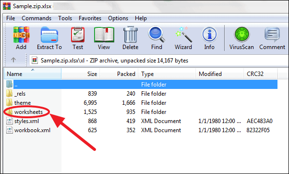Click the 868 size value
This screenshot has height=174, width=289.
tap(92, 121)
